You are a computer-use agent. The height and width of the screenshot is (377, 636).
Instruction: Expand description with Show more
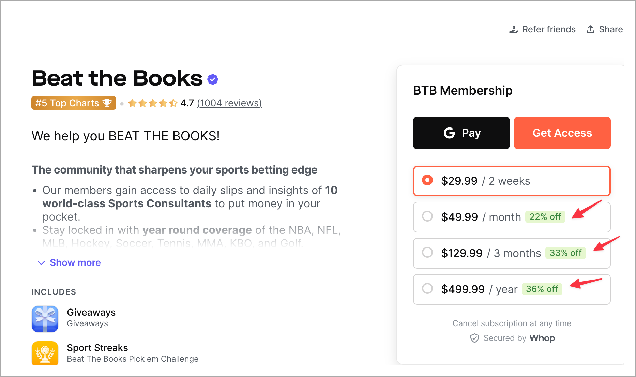point(75,262)
